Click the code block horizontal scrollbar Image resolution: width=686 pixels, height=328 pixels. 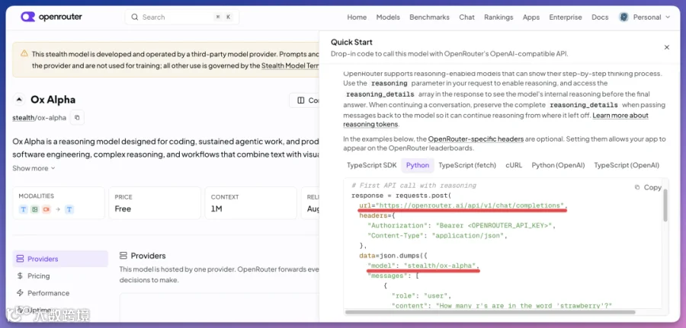tap(490, 312)
